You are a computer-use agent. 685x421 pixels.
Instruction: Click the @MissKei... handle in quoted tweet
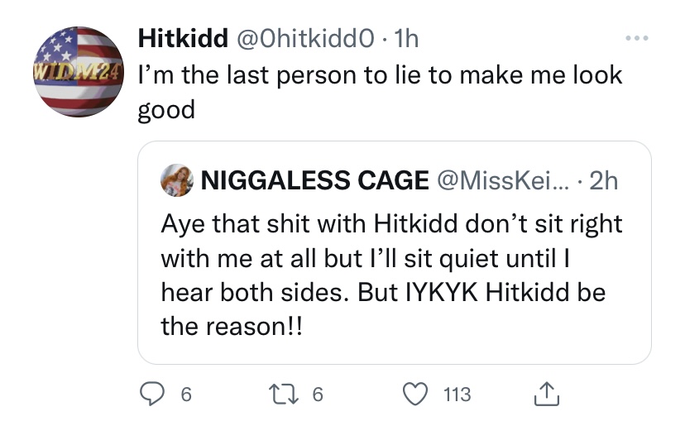[503, 180]
